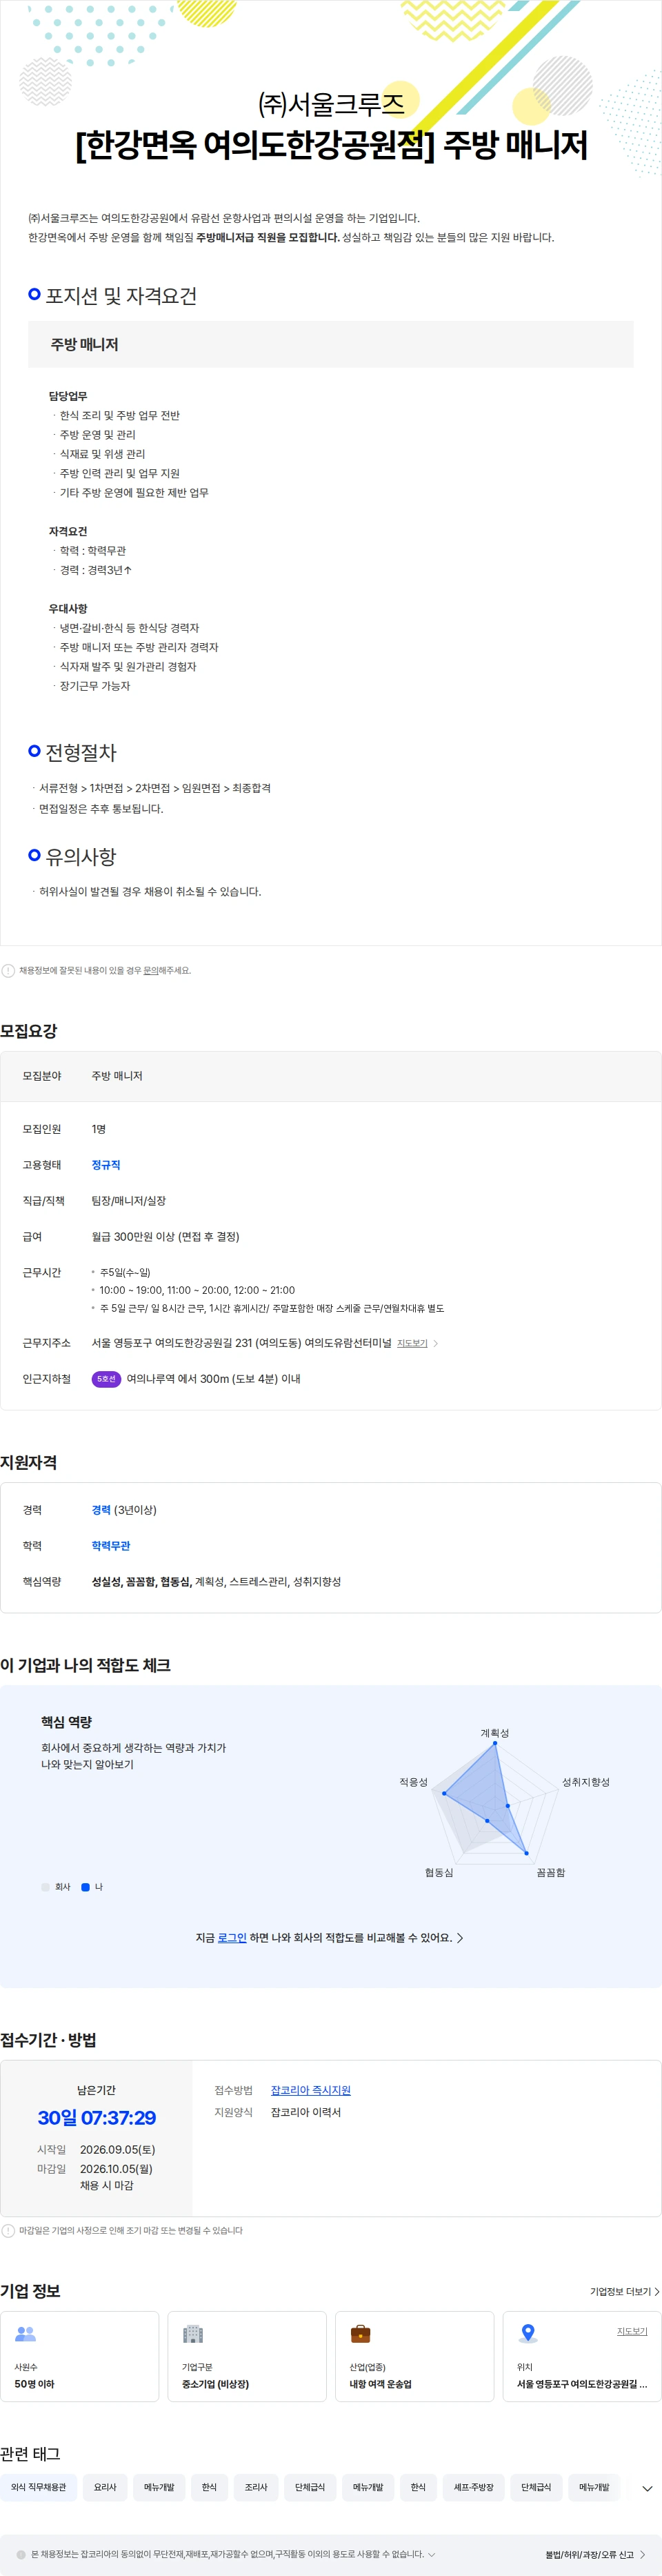Click the 모집인원 1명 value
This screenshot has height=2576, width=662.
click(99, 1129)
